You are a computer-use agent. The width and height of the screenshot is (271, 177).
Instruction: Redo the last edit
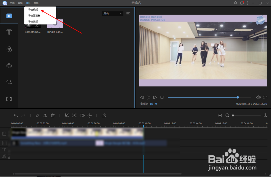(x=23, y=115)
